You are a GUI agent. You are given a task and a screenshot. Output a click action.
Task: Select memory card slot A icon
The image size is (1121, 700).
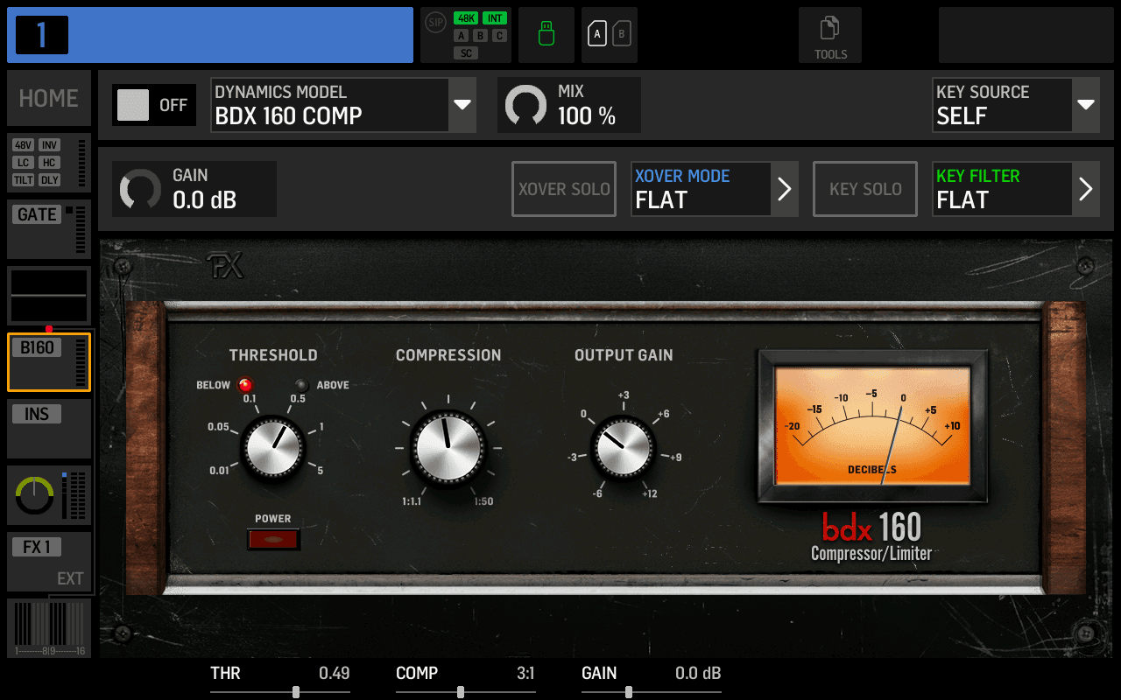tap(597, 35)
